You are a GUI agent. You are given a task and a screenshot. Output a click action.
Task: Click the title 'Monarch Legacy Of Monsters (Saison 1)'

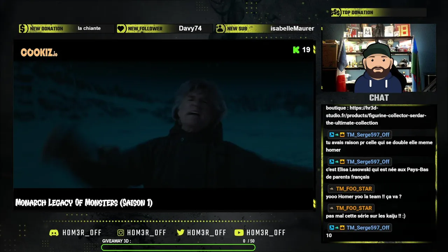point(84,203)
